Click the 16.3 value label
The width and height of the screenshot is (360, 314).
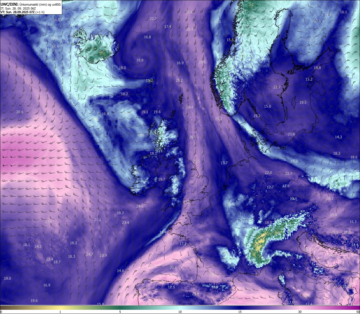tap(353, 222)
